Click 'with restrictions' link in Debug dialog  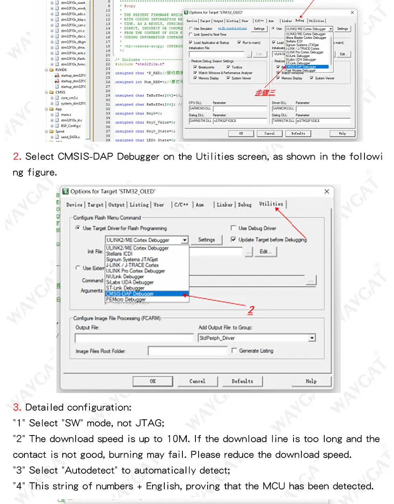232,29
